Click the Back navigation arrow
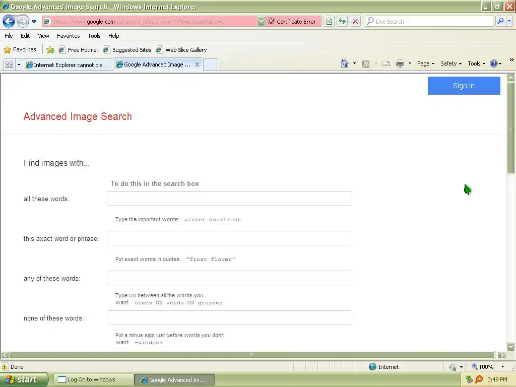 point(9,22)
